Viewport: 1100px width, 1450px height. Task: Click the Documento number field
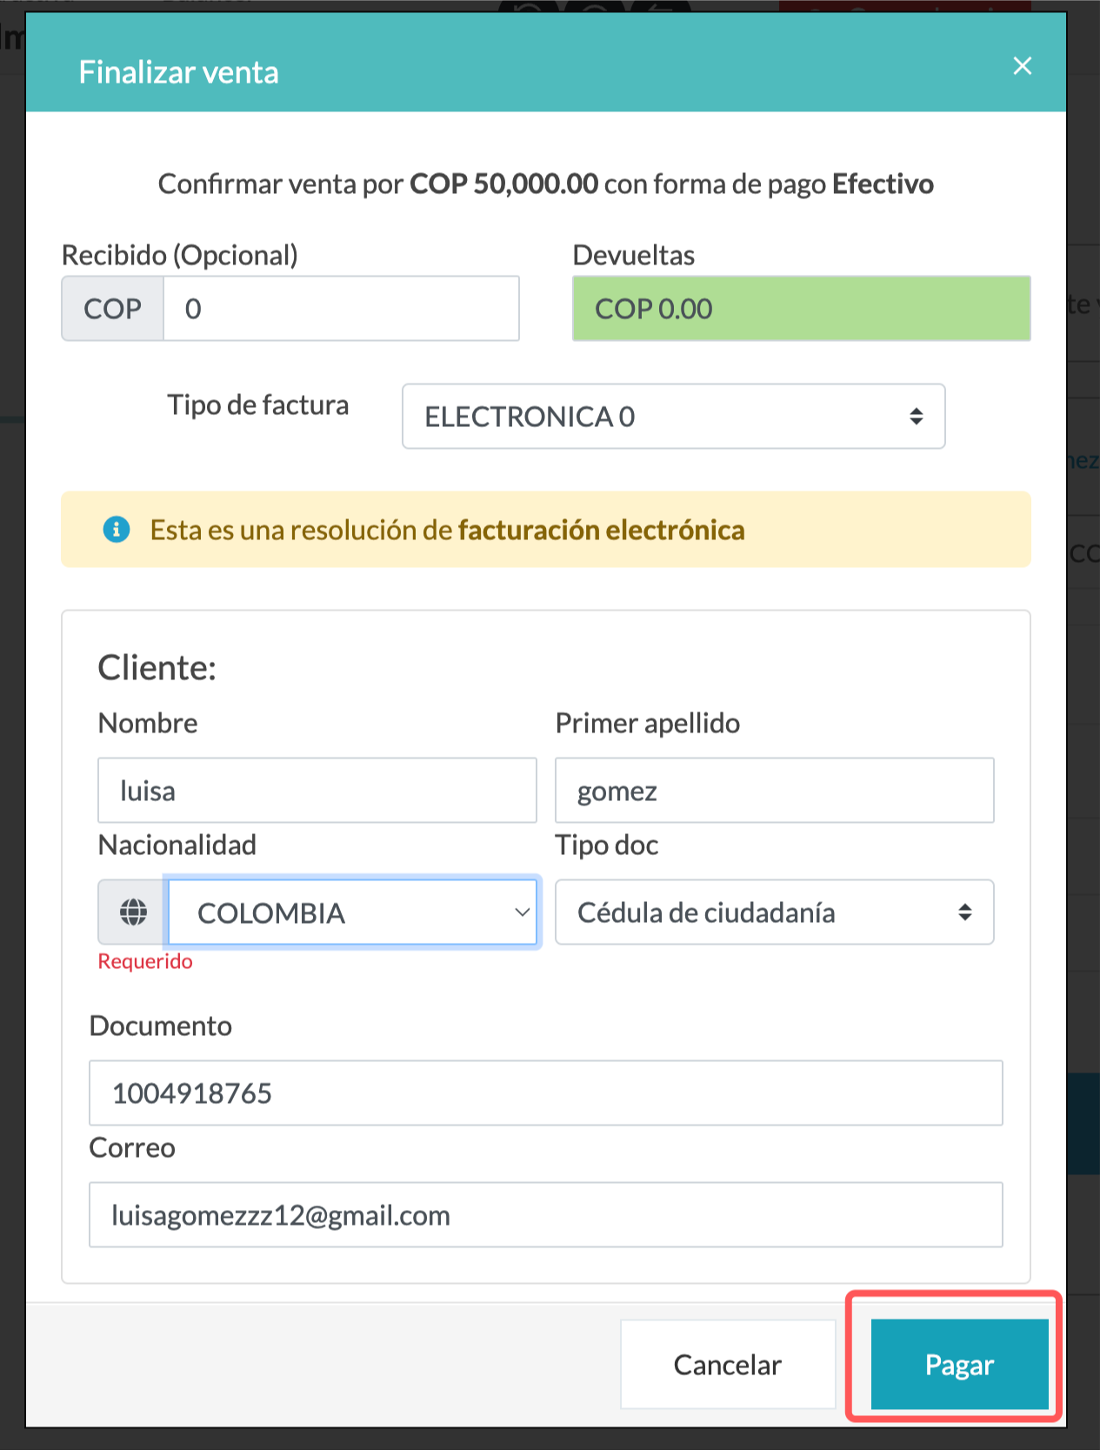pyautogui.click(x=545, y=1093)
